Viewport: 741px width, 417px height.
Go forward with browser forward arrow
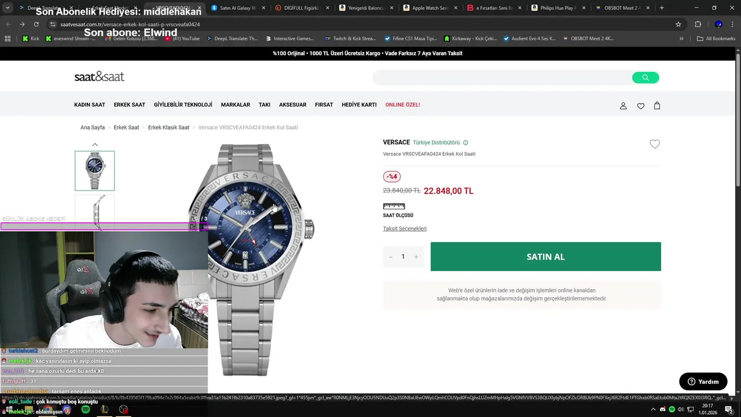[x=22, y=24]
